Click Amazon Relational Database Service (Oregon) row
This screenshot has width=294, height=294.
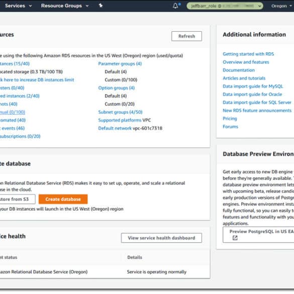coord(105,272)
